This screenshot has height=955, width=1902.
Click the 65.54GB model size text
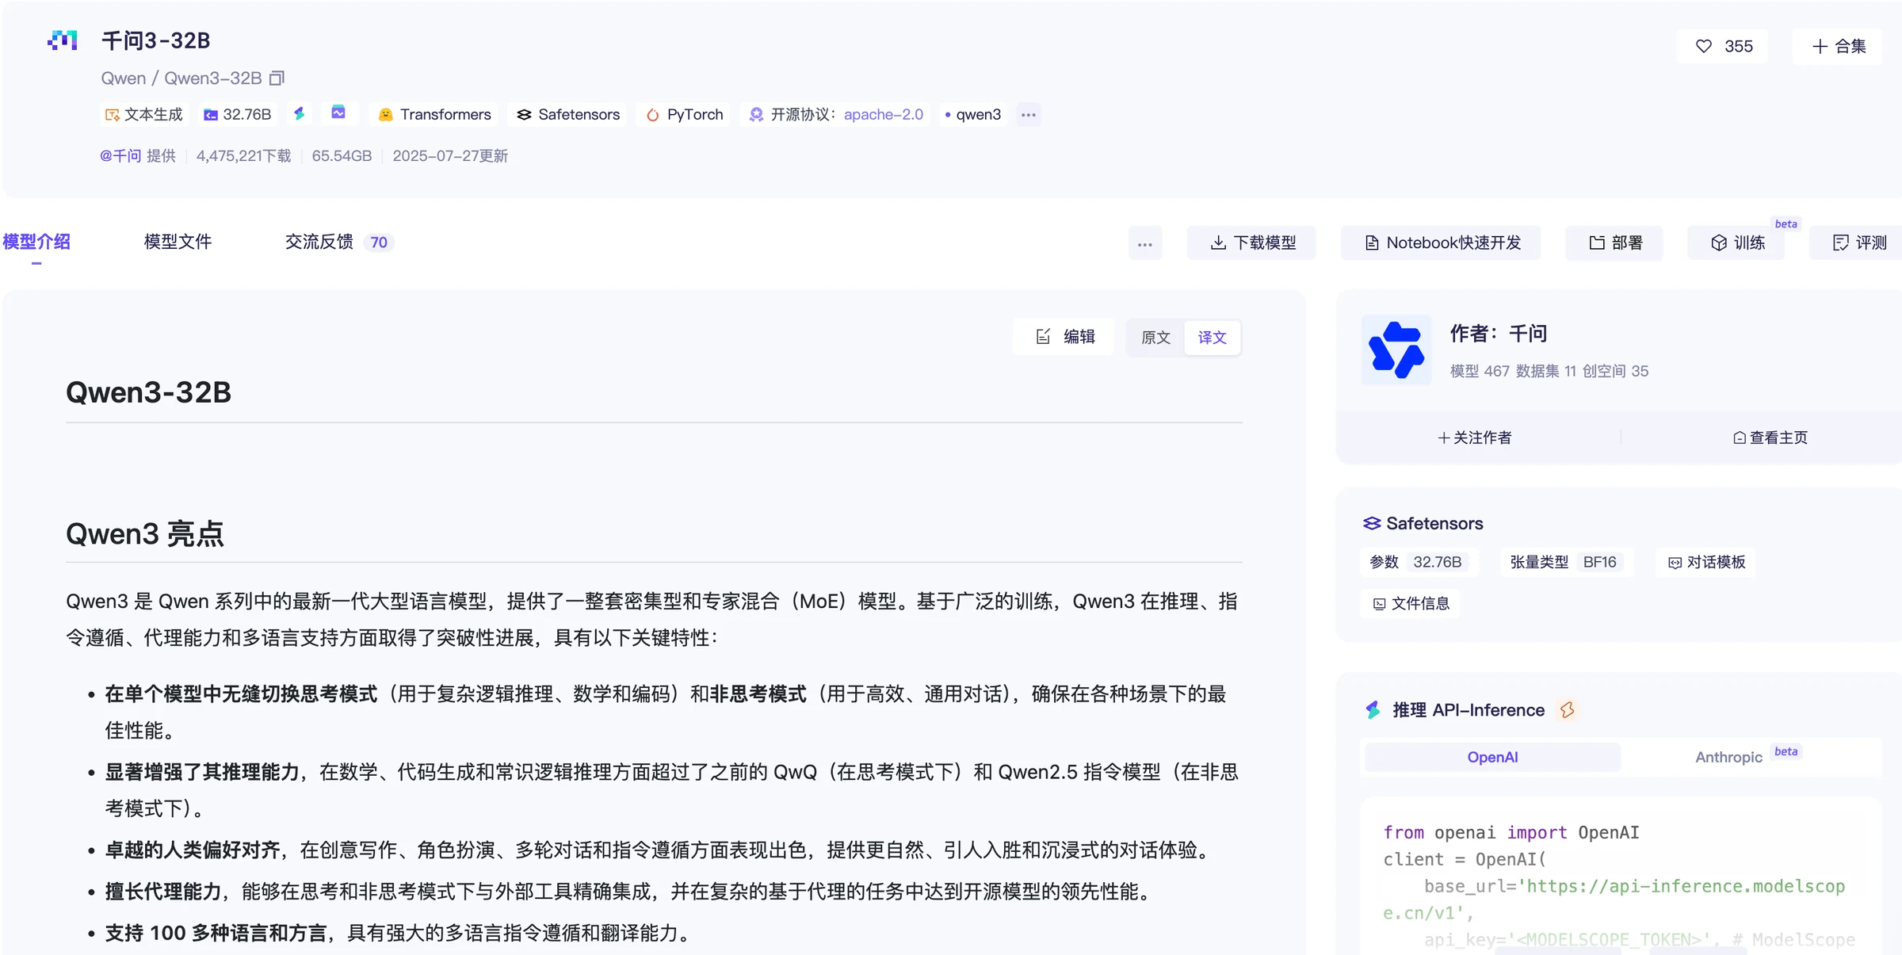coord(342,155)
